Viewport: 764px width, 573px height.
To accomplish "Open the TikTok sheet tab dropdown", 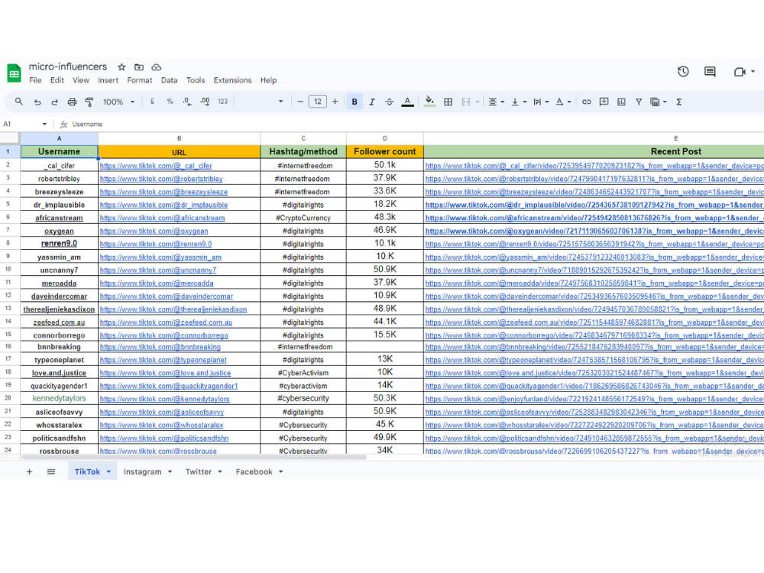I will pyautogui.click(x=107, y=472).
